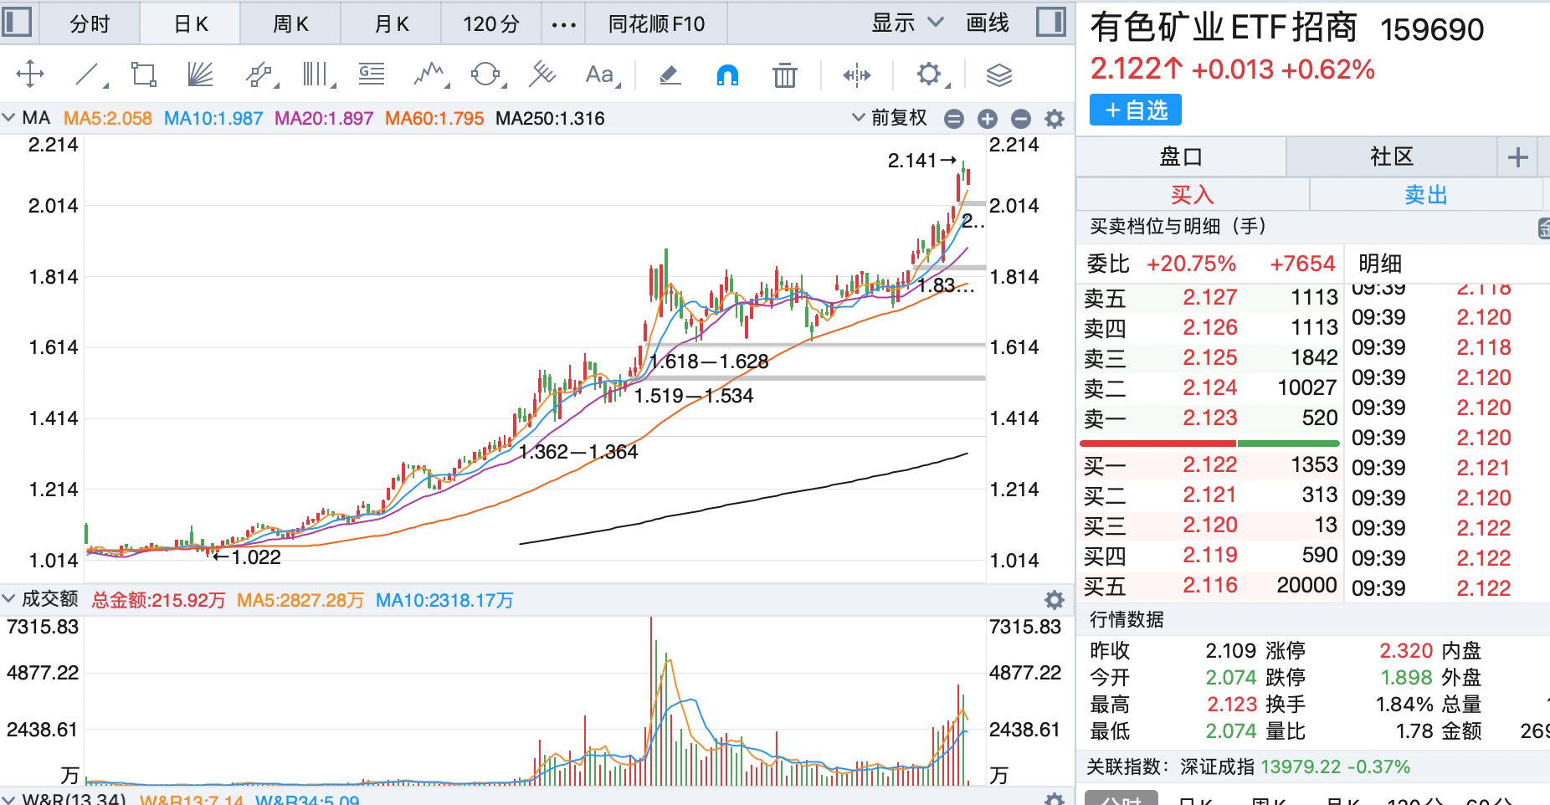Image resolution: width=1550 pixels, height=805 pixels.
Task: Open the 前复权 adjustment dropdown
Action: click(890, 118)
